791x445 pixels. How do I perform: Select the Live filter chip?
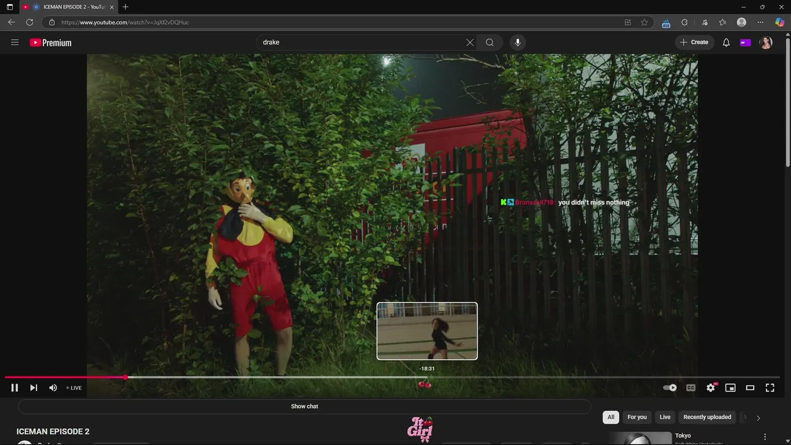[x=665, y=417]
